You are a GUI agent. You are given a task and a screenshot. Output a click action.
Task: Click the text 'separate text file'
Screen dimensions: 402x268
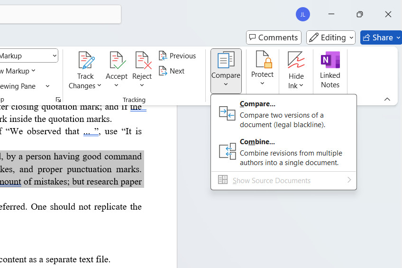tap(78, 259)
